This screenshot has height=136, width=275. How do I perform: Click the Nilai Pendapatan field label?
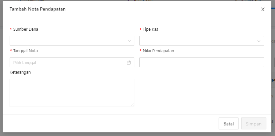(x=158, y=51)
